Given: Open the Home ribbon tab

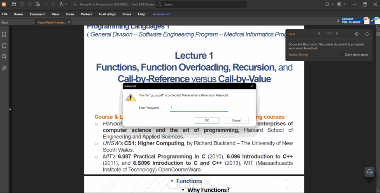Looking at the screenshot, I should [x=18, y=14].
